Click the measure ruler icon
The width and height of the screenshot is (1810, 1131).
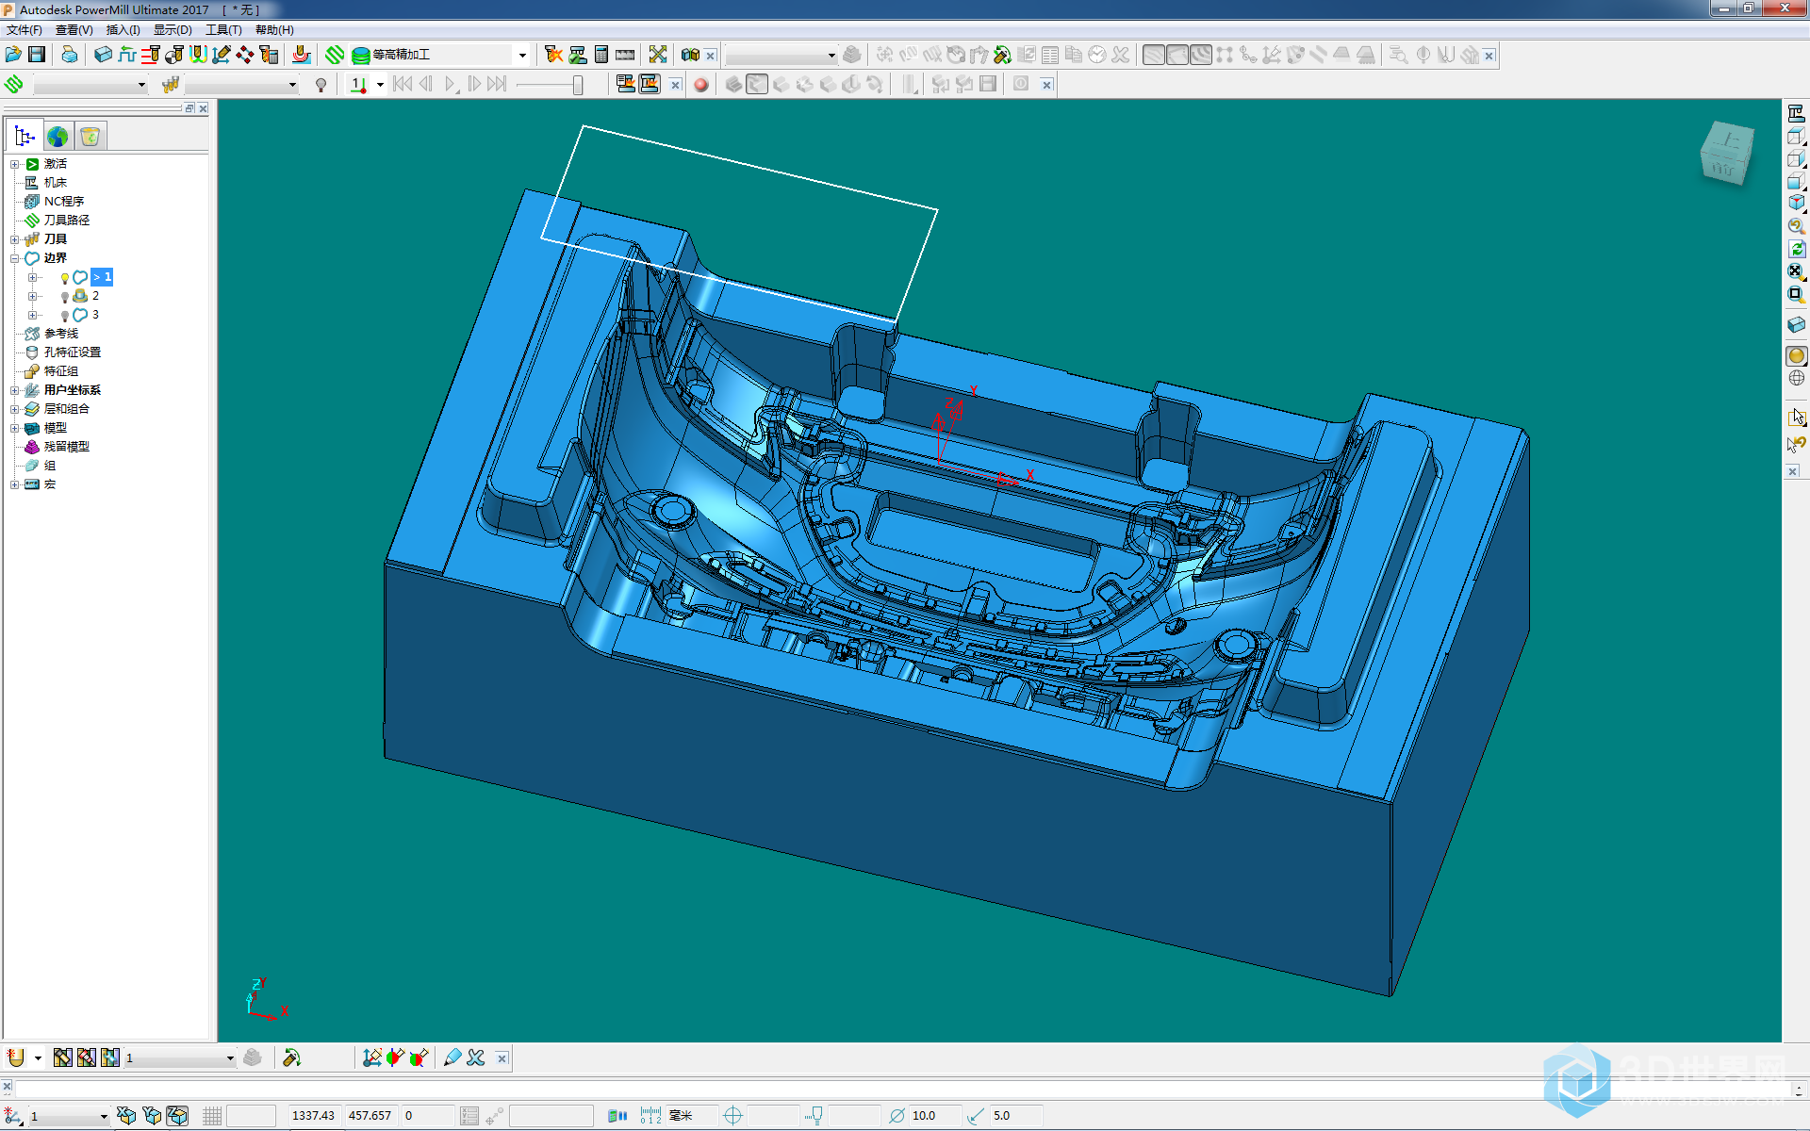click(x=625, y=55)
